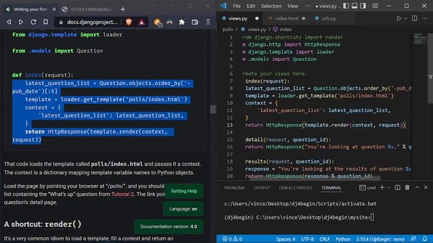Run the Python file play icon
The image size is (433, 243).
[x=398, y=18]
